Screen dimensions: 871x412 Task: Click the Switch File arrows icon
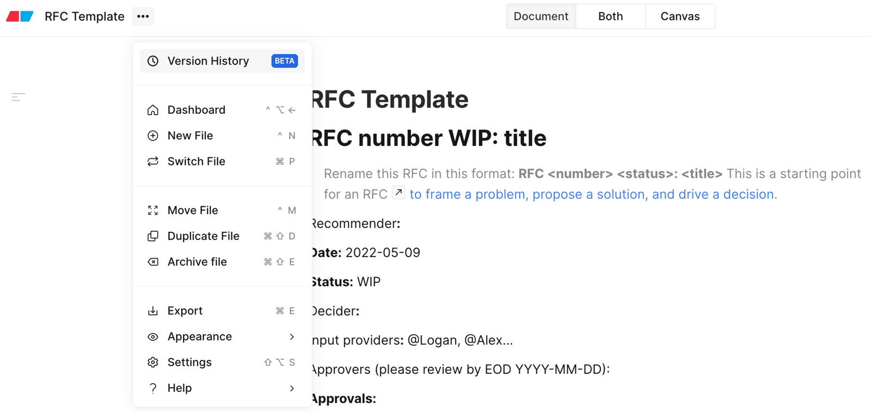pyautogui.click(x=153, y=161)
